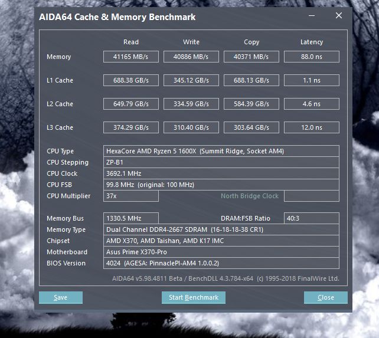Click L3 Cache latency 12.0 ns
379x338 pixels.
coord(312,127)
